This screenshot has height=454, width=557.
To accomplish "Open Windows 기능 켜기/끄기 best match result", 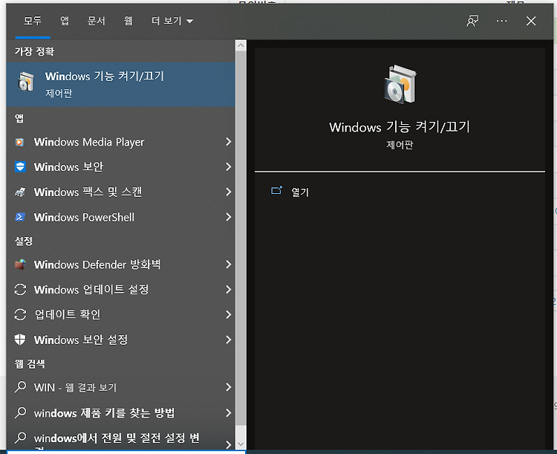I will 121,84.
